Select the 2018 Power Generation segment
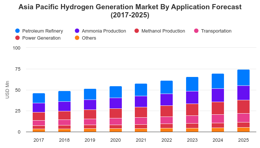The height and width of the screenshot is (148, 260). pyautogui.click(x=65, y=127)
